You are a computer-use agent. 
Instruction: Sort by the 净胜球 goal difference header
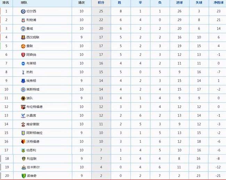(218, 2)
